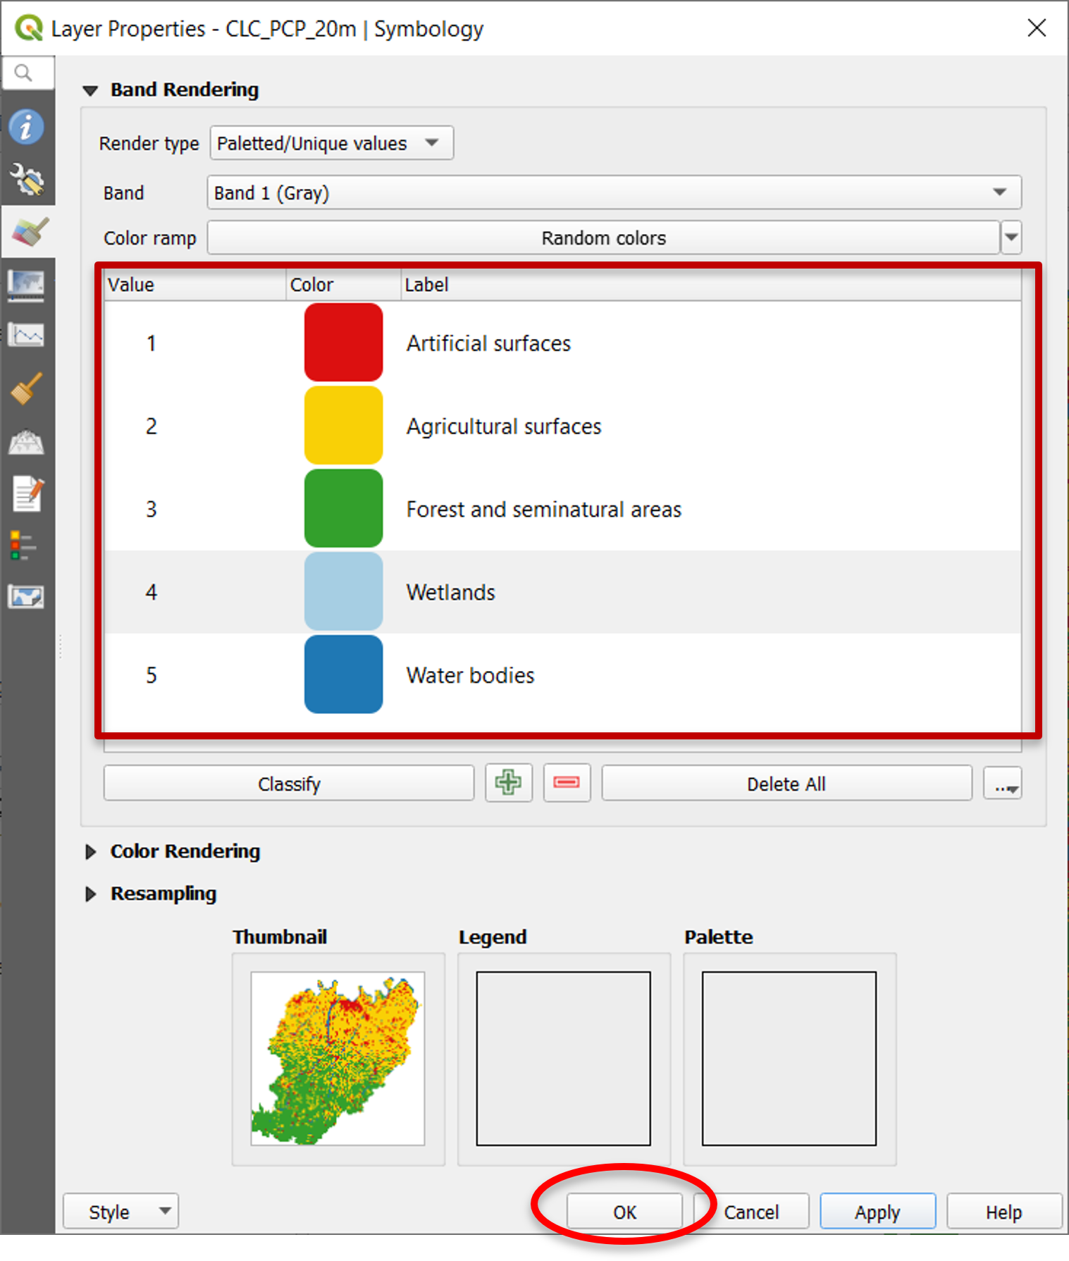Open the Band 1 (Gray) dropdown
This screenshot has width=1069, height=1261.
(614, 192)
